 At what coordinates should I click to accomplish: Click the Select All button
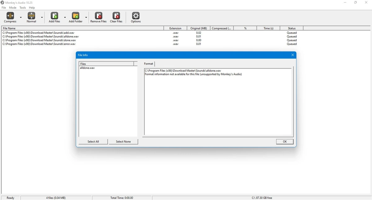coord(93,141)
